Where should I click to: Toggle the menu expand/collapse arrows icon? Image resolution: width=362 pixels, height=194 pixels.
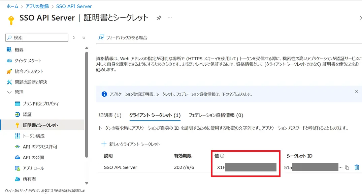point(74,38)
